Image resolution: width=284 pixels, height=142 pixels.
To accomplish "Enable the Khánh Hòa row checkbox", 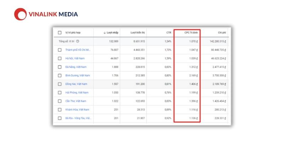I will 60,110.
